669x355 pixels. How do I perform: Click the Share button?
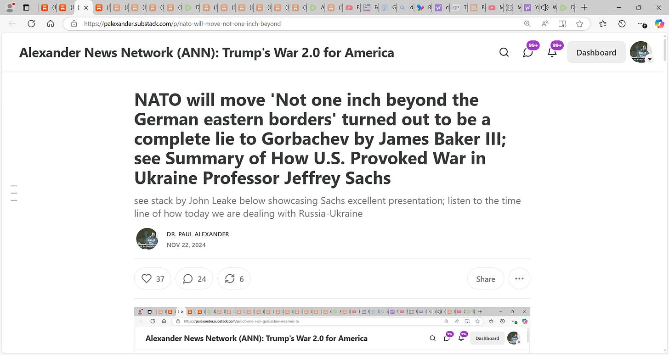pyautogui.click(x=486, y=279)
